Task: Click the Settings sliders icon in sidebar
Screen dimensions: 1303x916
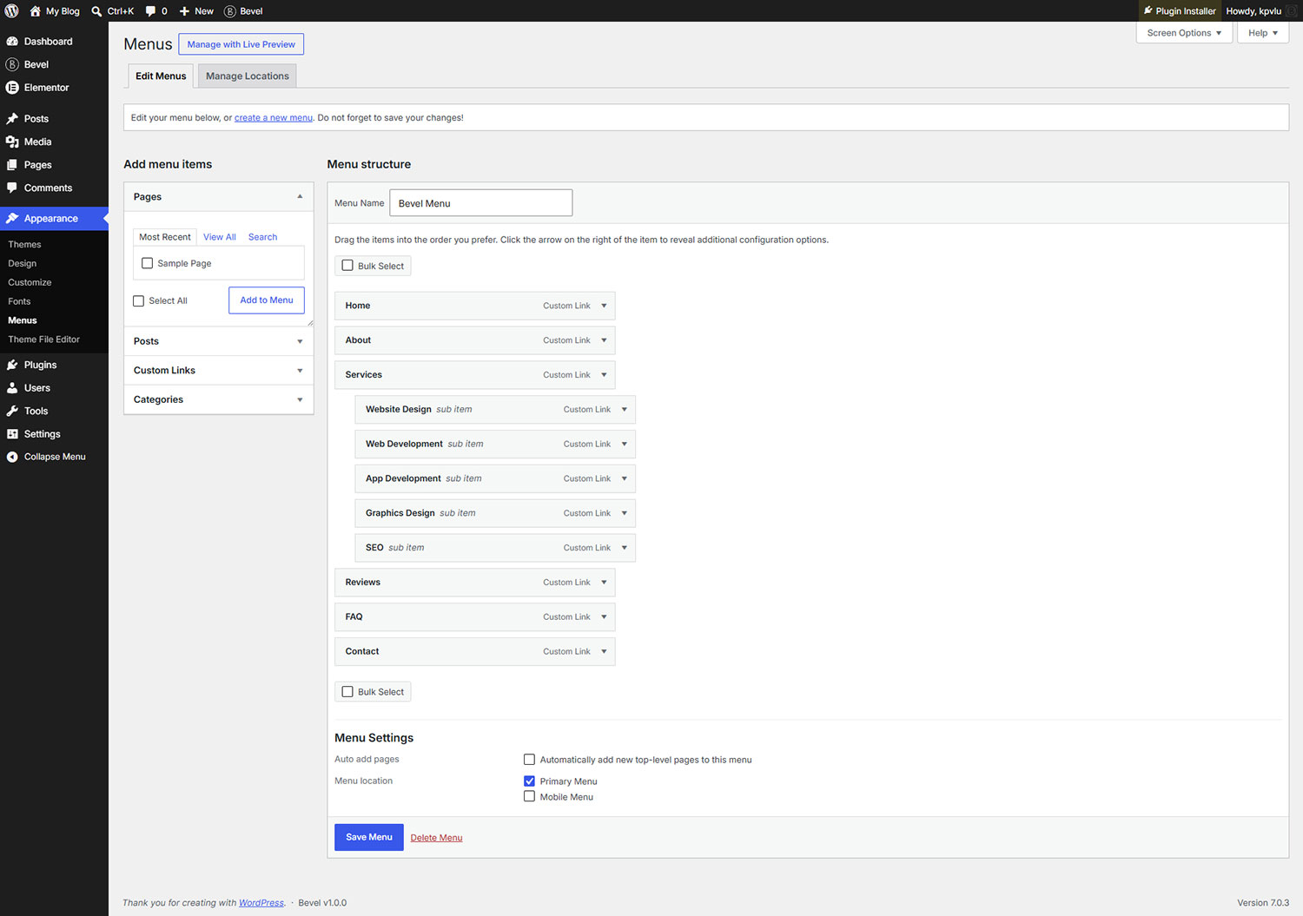Action: (x=12, y=434)
